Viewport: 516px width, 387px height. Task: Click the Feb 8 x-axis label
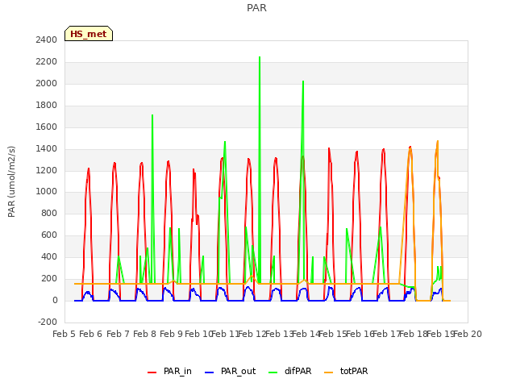pos(145,334)
